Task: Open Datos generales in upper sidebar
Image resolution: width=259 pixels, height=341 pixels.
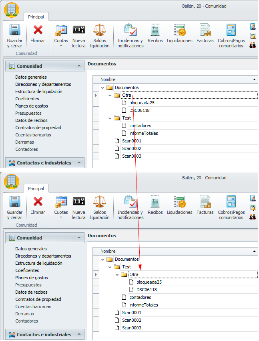Action: (x=31, y=77)
